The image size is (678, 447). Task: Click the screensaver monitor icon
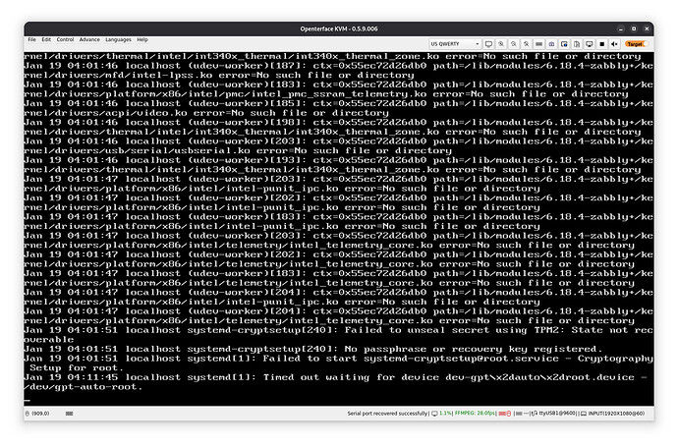click(x=589, y=43)
